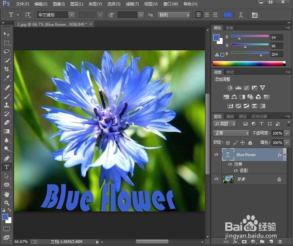This screenshot has height=246, width=293.
Task: Select the Brush tool
Action: point(7,96)
